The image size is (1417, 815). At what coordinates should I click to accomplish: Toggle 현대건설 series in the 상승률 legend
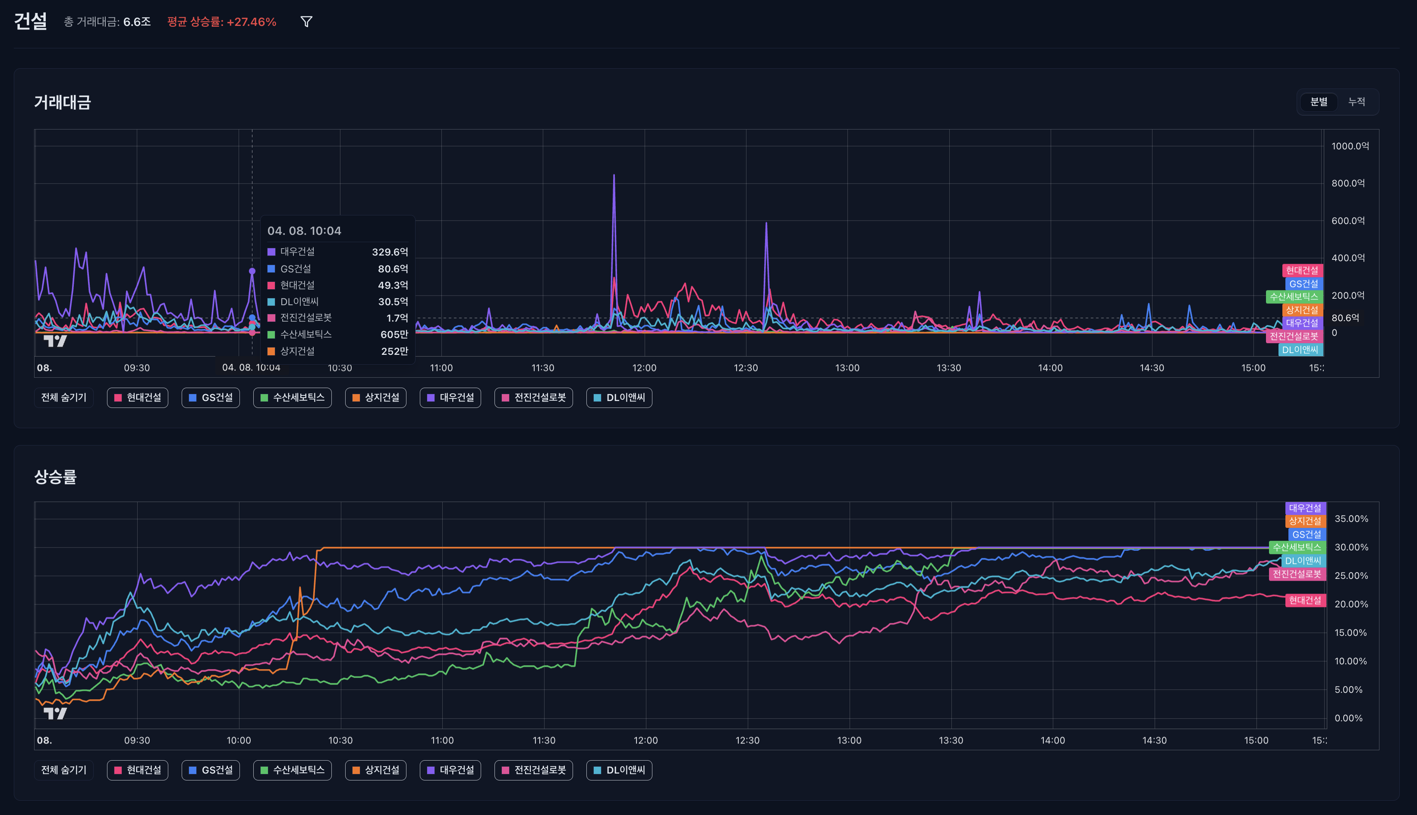tap(138, 770)
